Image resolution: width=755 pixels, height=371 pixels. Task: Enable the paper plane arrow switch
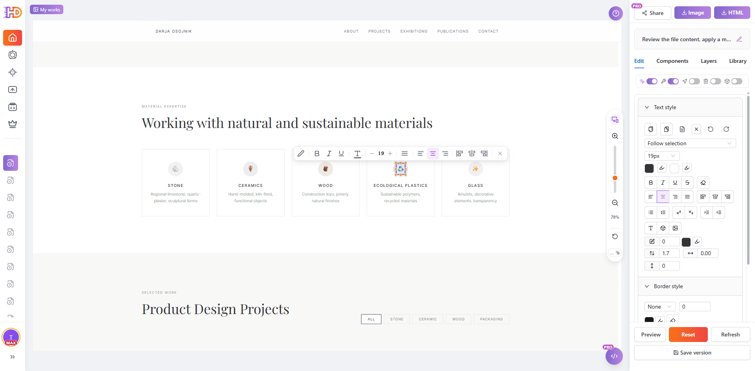pos(694,81)
